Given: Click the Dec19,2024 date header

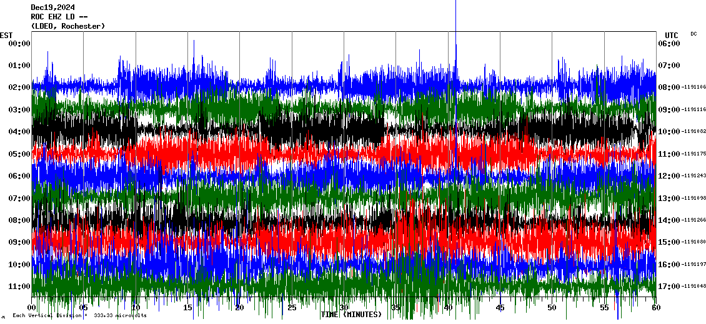Looking at the screenshot, I should [52, 7].
